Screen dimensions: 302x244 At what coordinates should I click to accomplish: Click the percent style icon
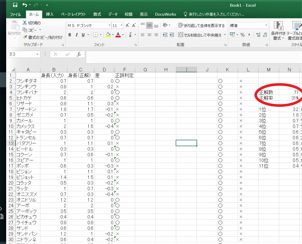pos(243,35)
